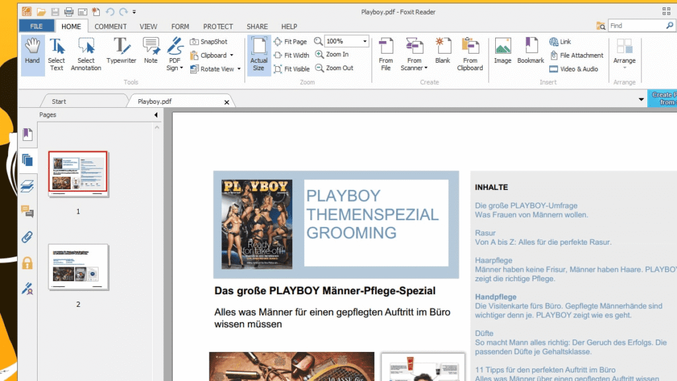Viewport: 677px width, 381px height.
Task: Click the Redo arrow
Action: 124,12
